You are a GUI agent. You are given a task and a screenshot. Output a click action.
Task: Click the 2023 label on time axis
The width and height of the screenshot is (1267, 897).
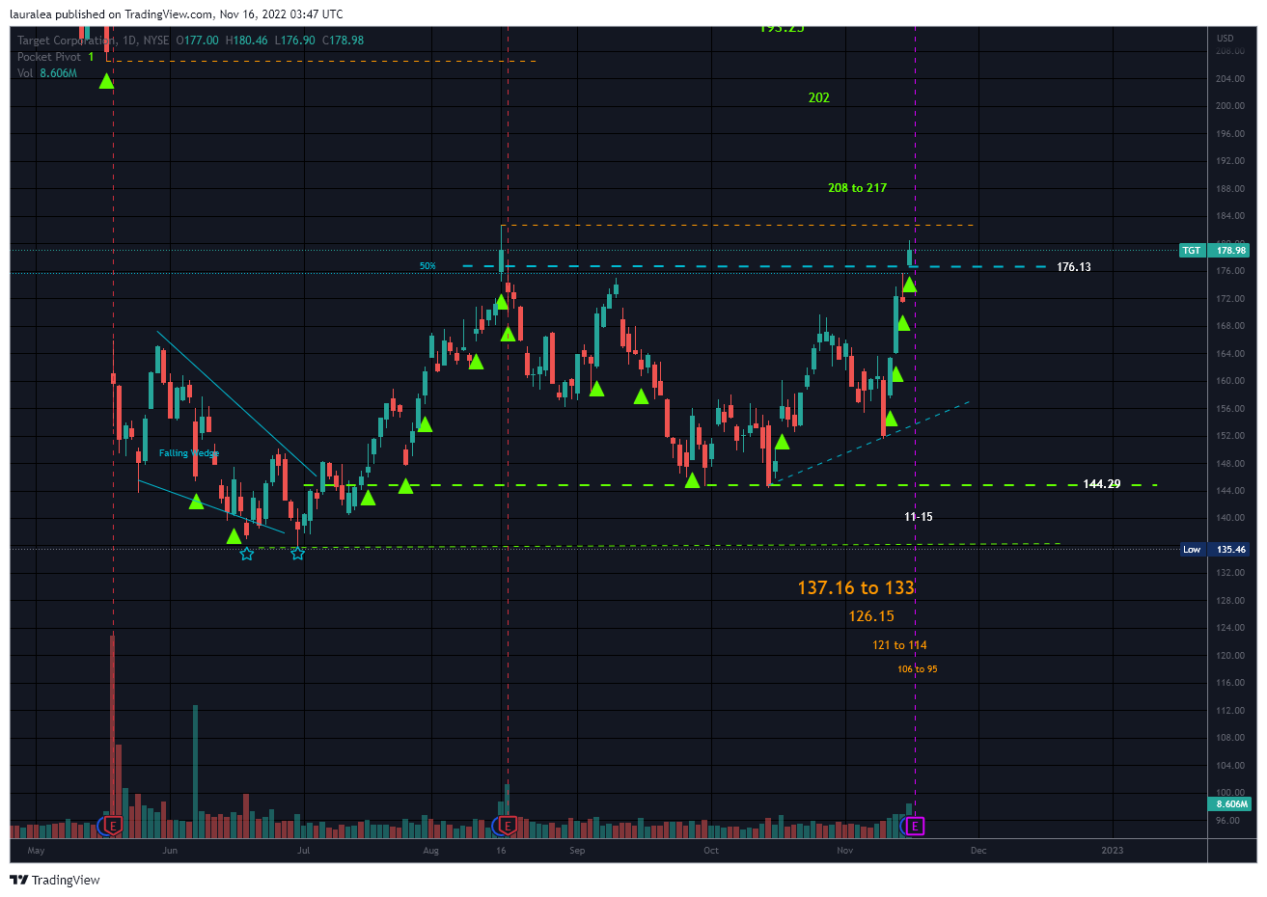(1113, 851)
